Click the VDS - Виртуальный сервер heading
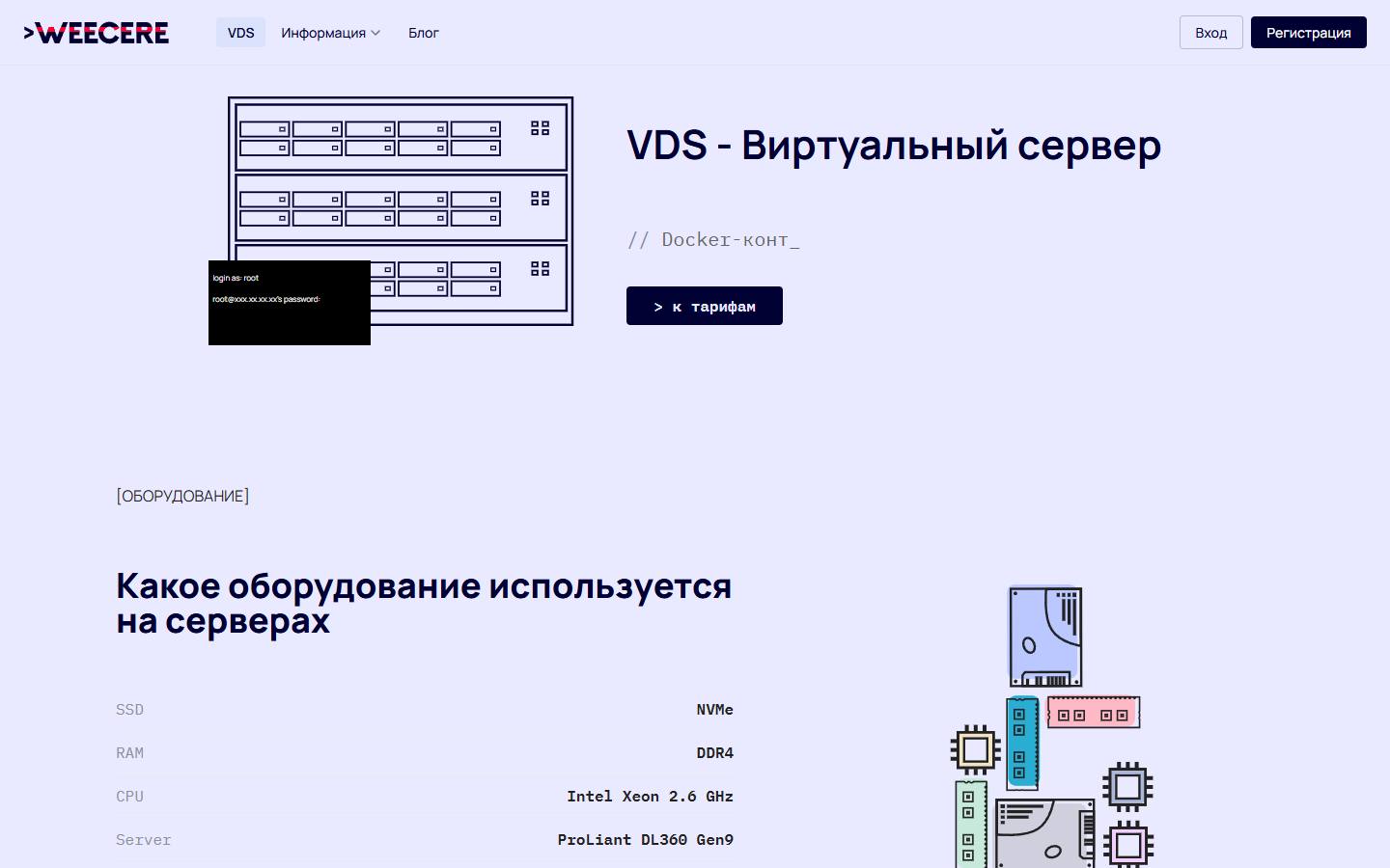 pos(894,146)
